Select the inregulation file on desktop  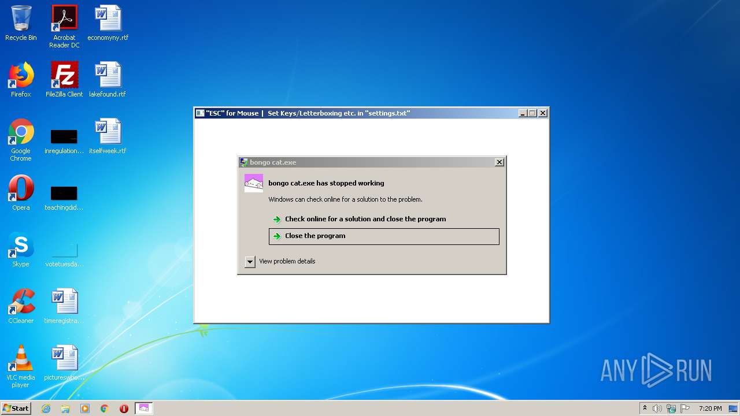tap(64, 141)
